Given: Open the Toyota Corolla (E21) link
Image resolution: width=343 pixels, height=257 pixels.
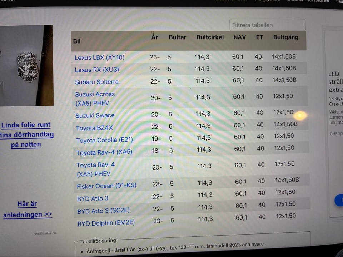Looking at the screenshot, I should coord(104,140).
